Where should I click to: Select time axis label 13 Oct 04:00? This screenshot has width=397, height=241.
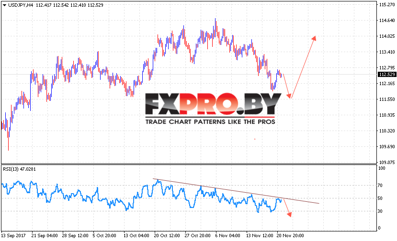[136, 235]
